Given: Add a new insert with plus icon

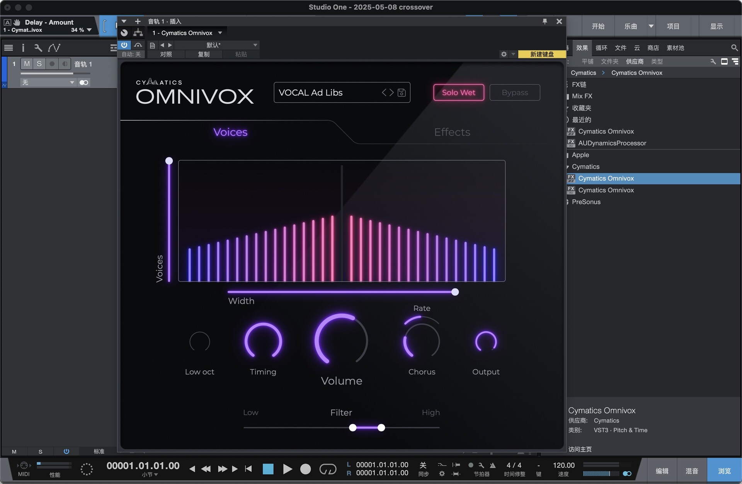Looking at the screenshot, I should point(138,21).
